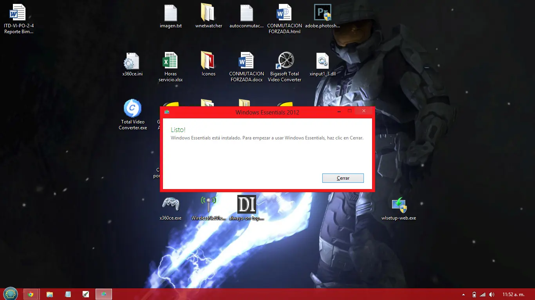Select the x360ce.ini file
The height and width of the screenshot is (300, 535).
point(132,64)
